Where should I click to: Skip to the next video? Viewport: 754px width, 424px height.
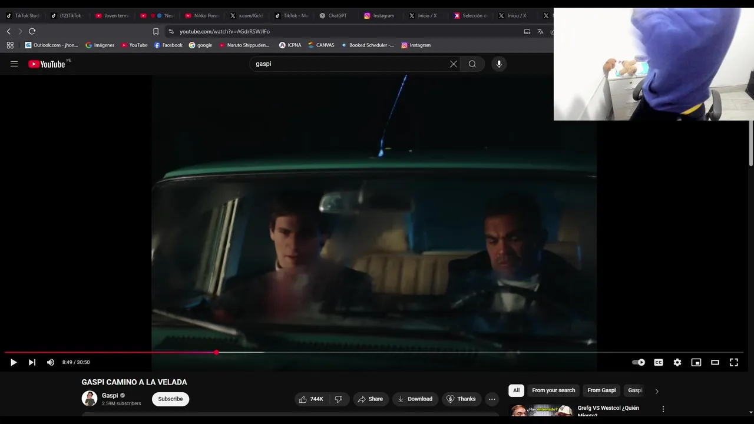[32, 362]
